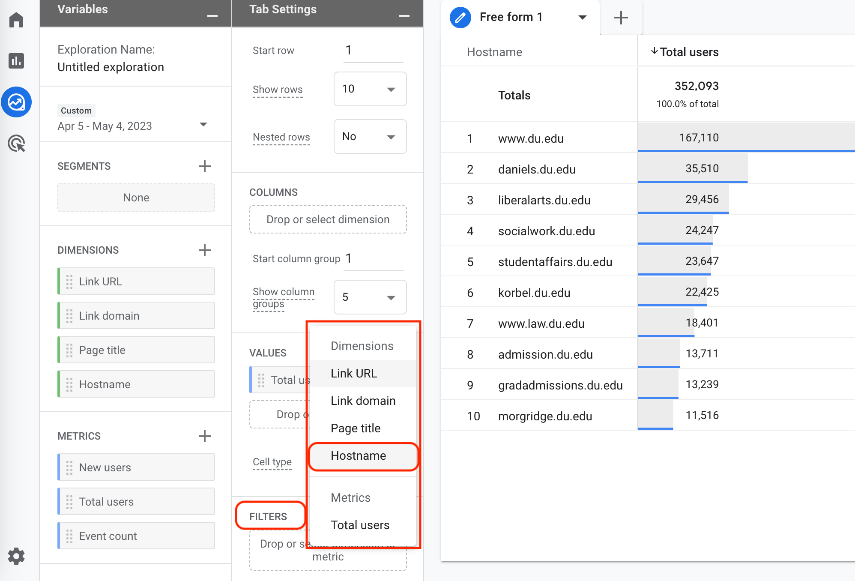Go to the Home icon in sidebar
855x581 pixels.
coord(16,20)
